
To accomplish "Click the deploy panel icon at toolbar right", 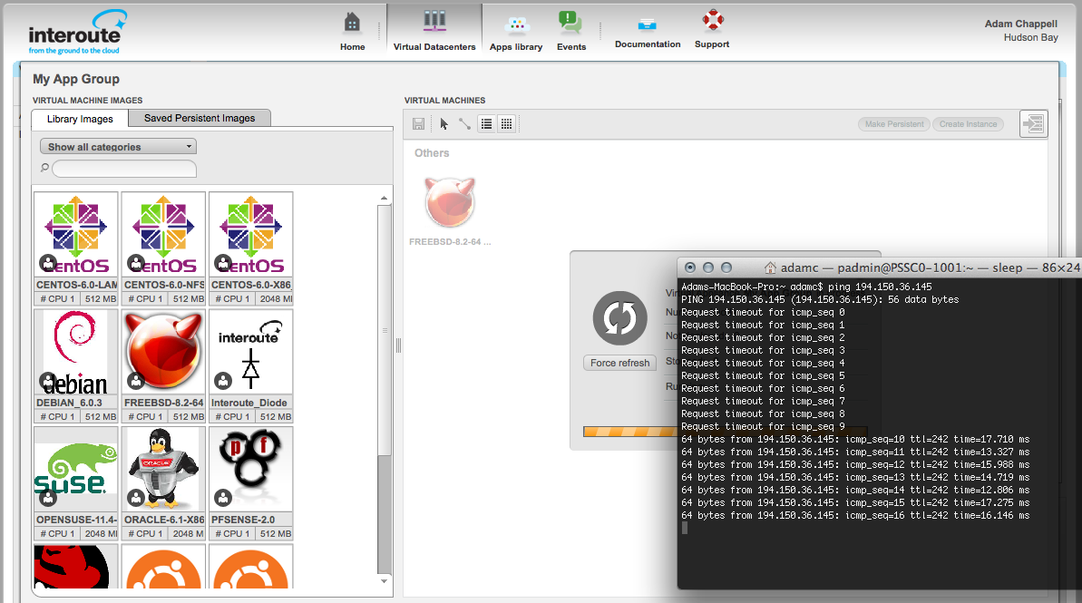I will click(1033, 124).
